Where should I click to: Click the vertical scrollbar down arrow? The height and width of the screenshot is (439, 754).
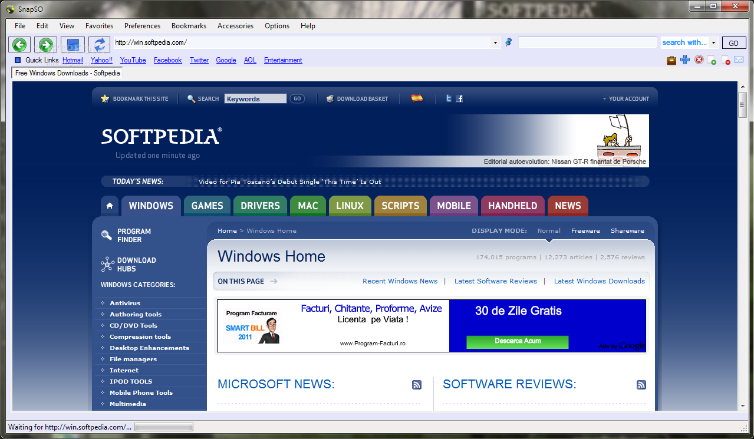tap(743, 405)
